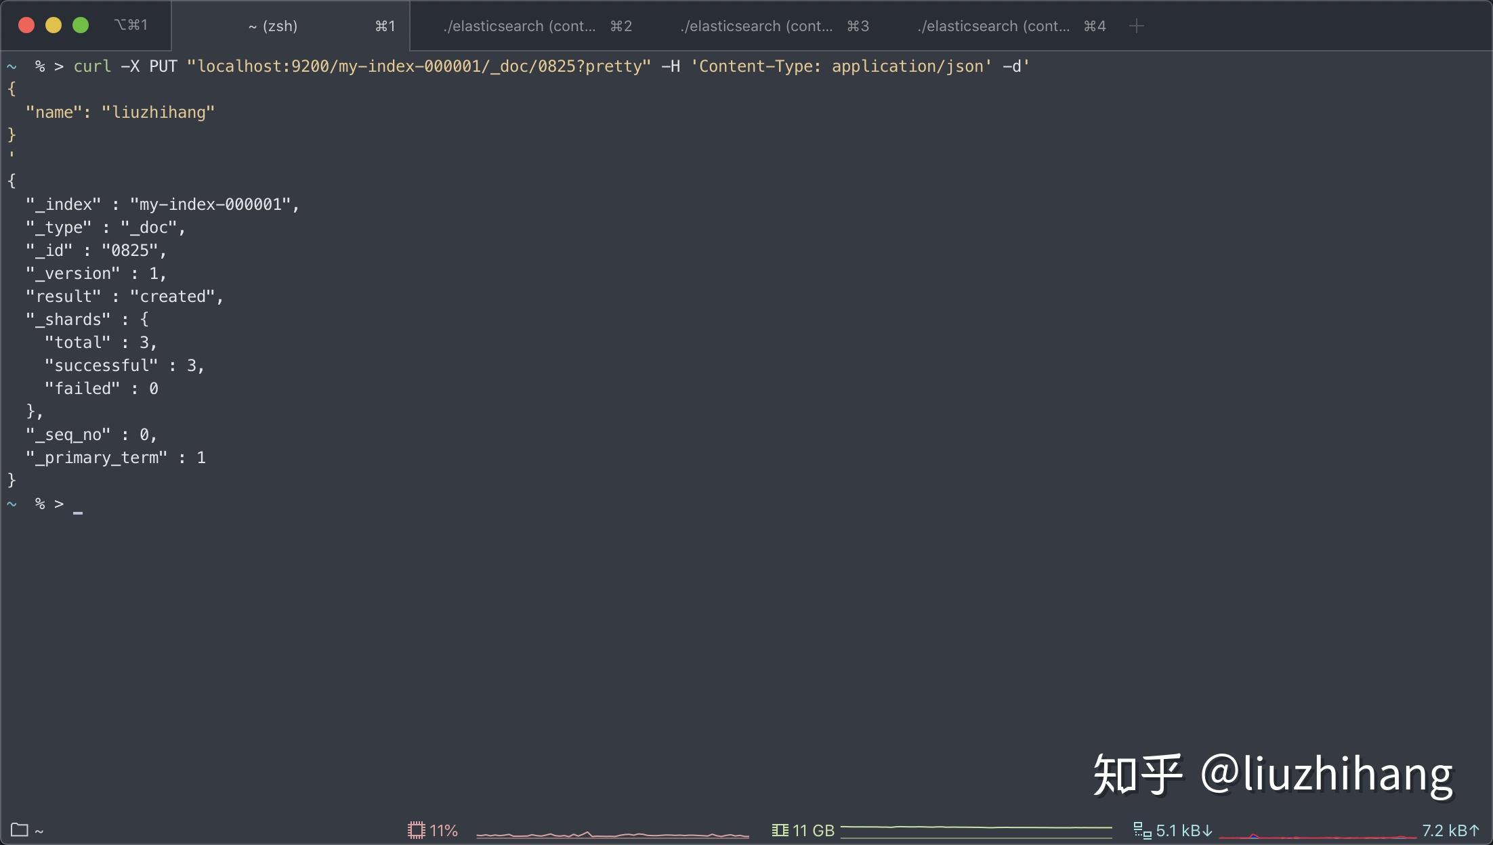Image resolution: width=1493 pixels, height=845 pixels.
Task: Click the 11 GB memory label
Action: [x=813, y=830]
